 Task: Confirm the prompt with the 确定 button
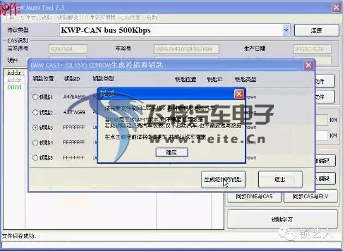tap(171, 152)
